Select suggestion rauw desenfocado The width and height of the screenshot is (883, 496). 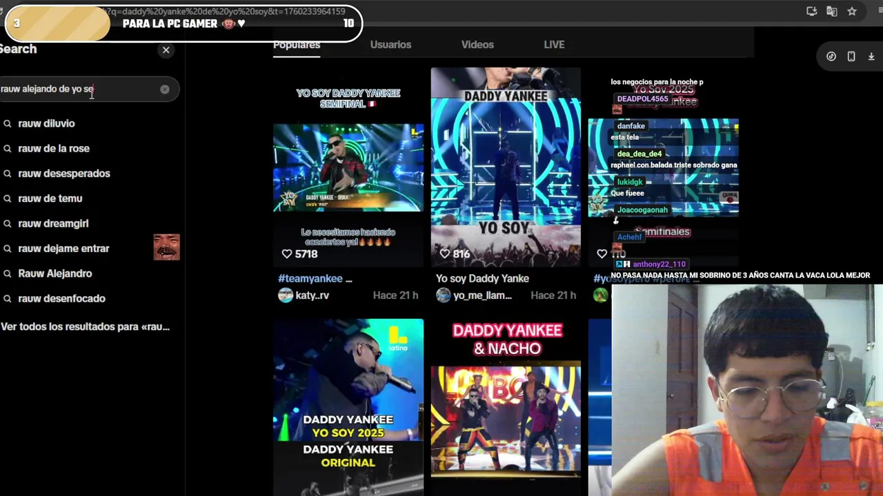coord(61,298)
